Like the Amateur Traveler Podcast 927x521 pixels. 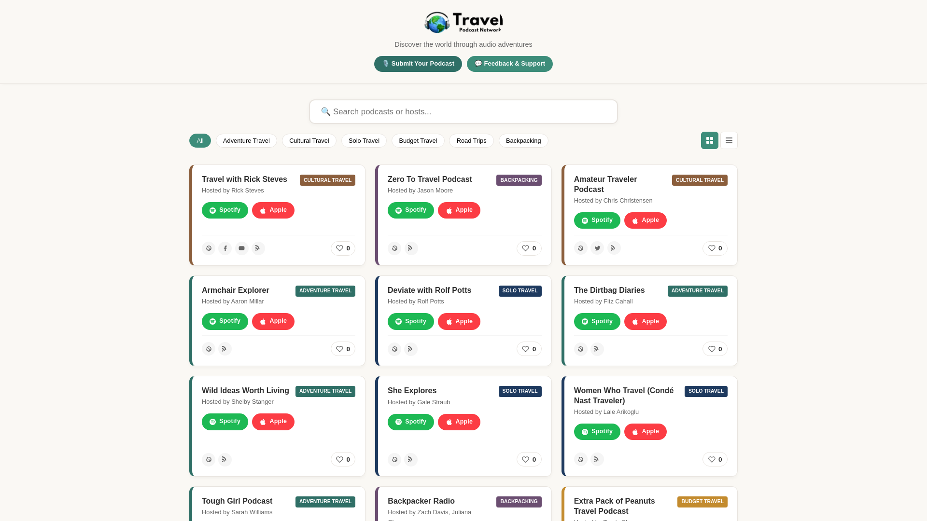tap(715, 248)
